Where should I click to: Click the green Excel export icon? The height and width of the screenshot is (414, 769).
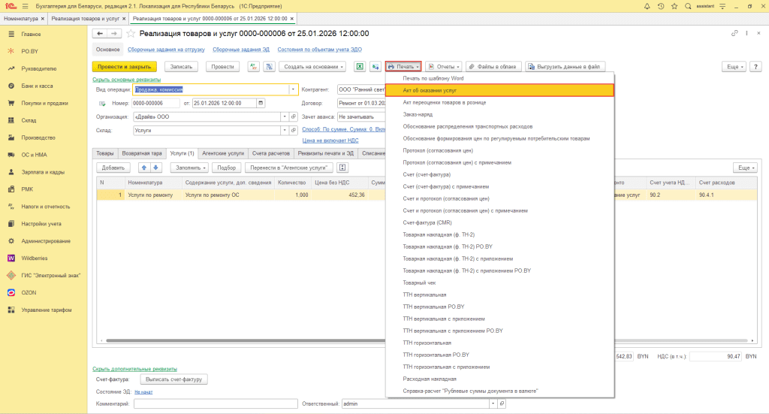pyautogui.click(x=360, y=66)
